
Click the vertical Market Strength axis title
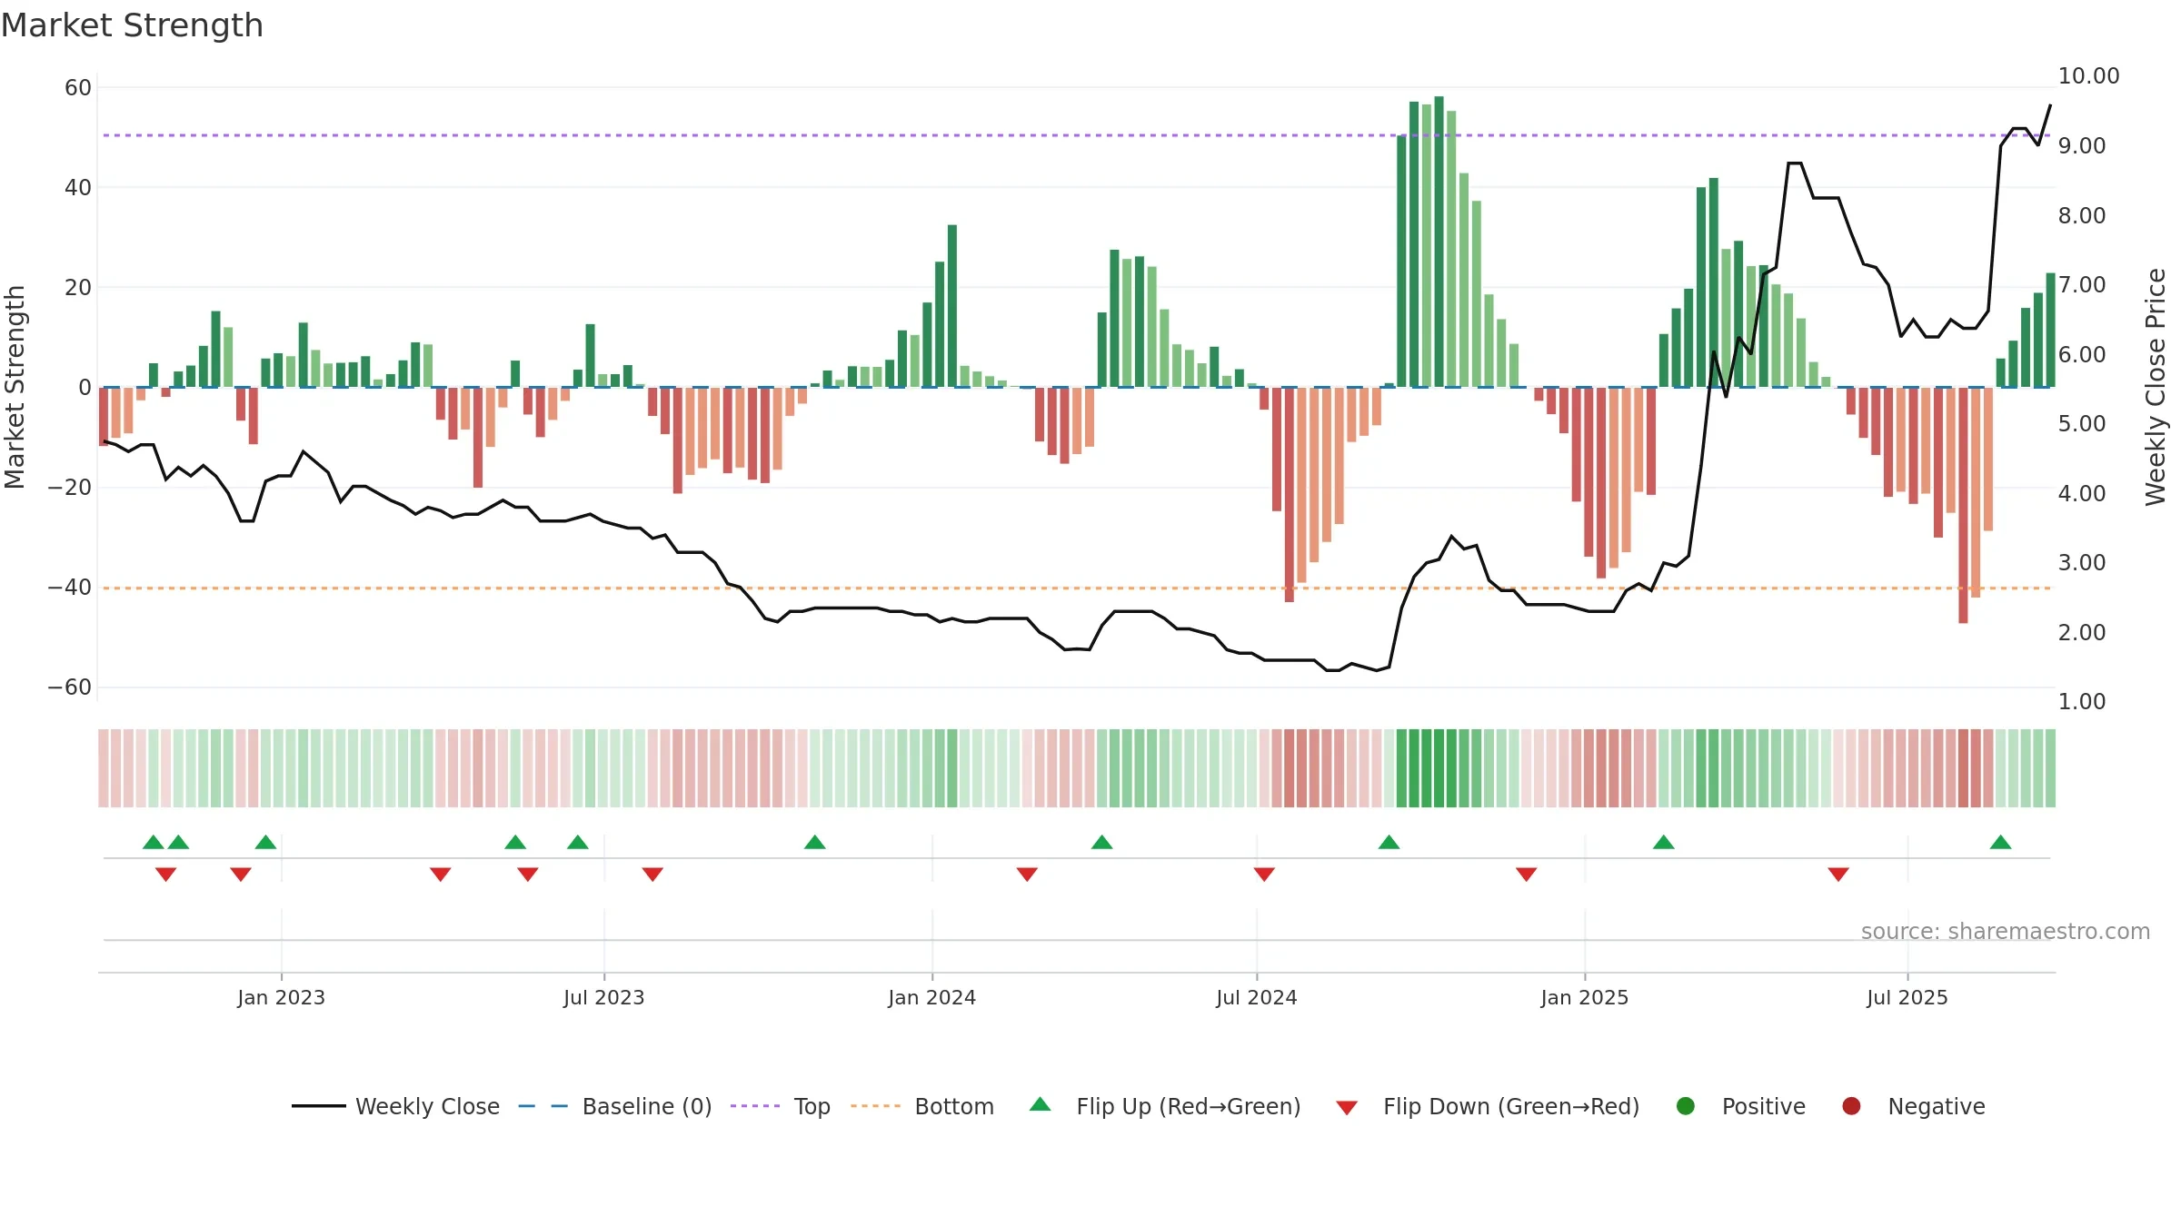click(15, 387)
